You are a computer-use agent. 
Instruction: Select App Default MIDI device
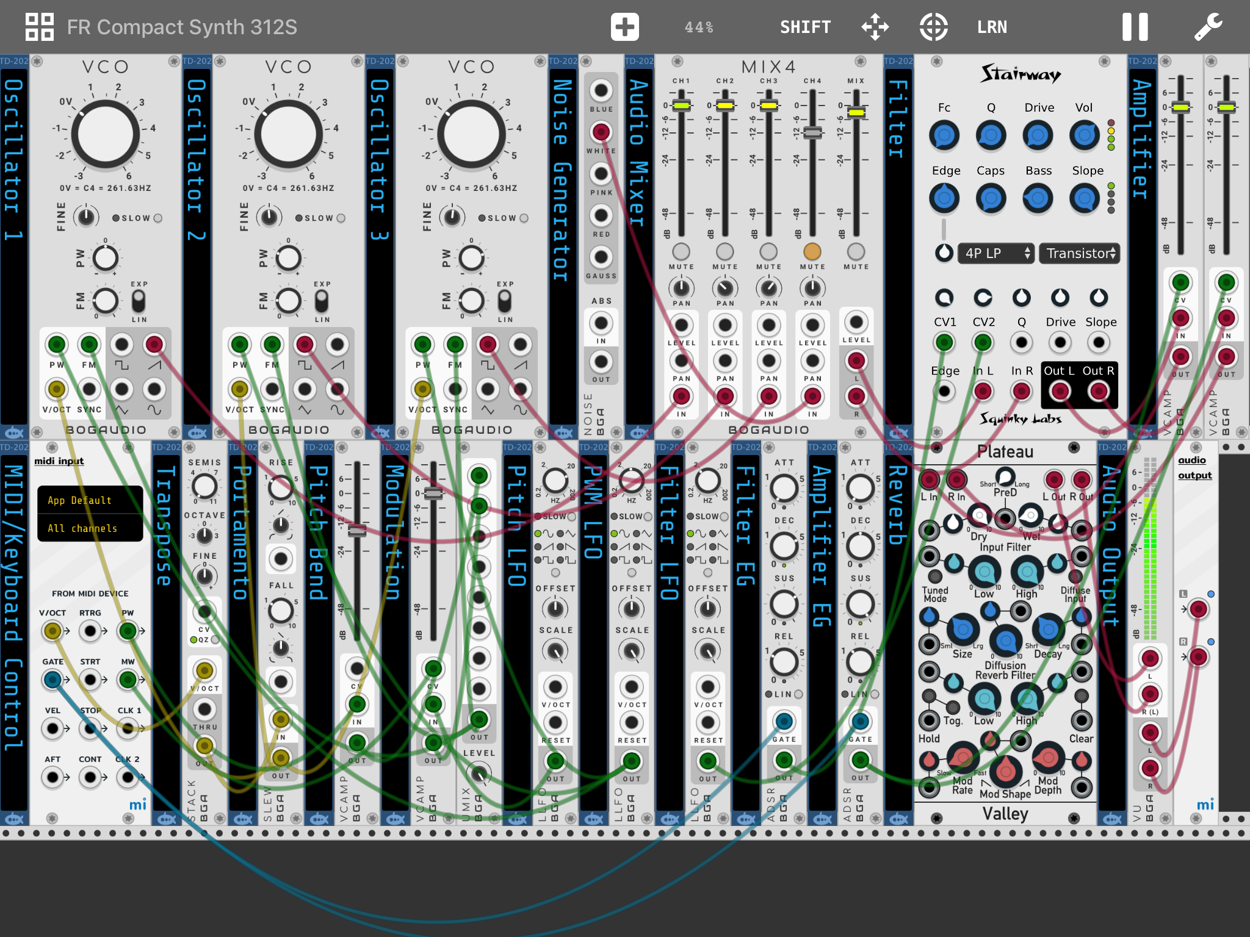click(90, 500)
